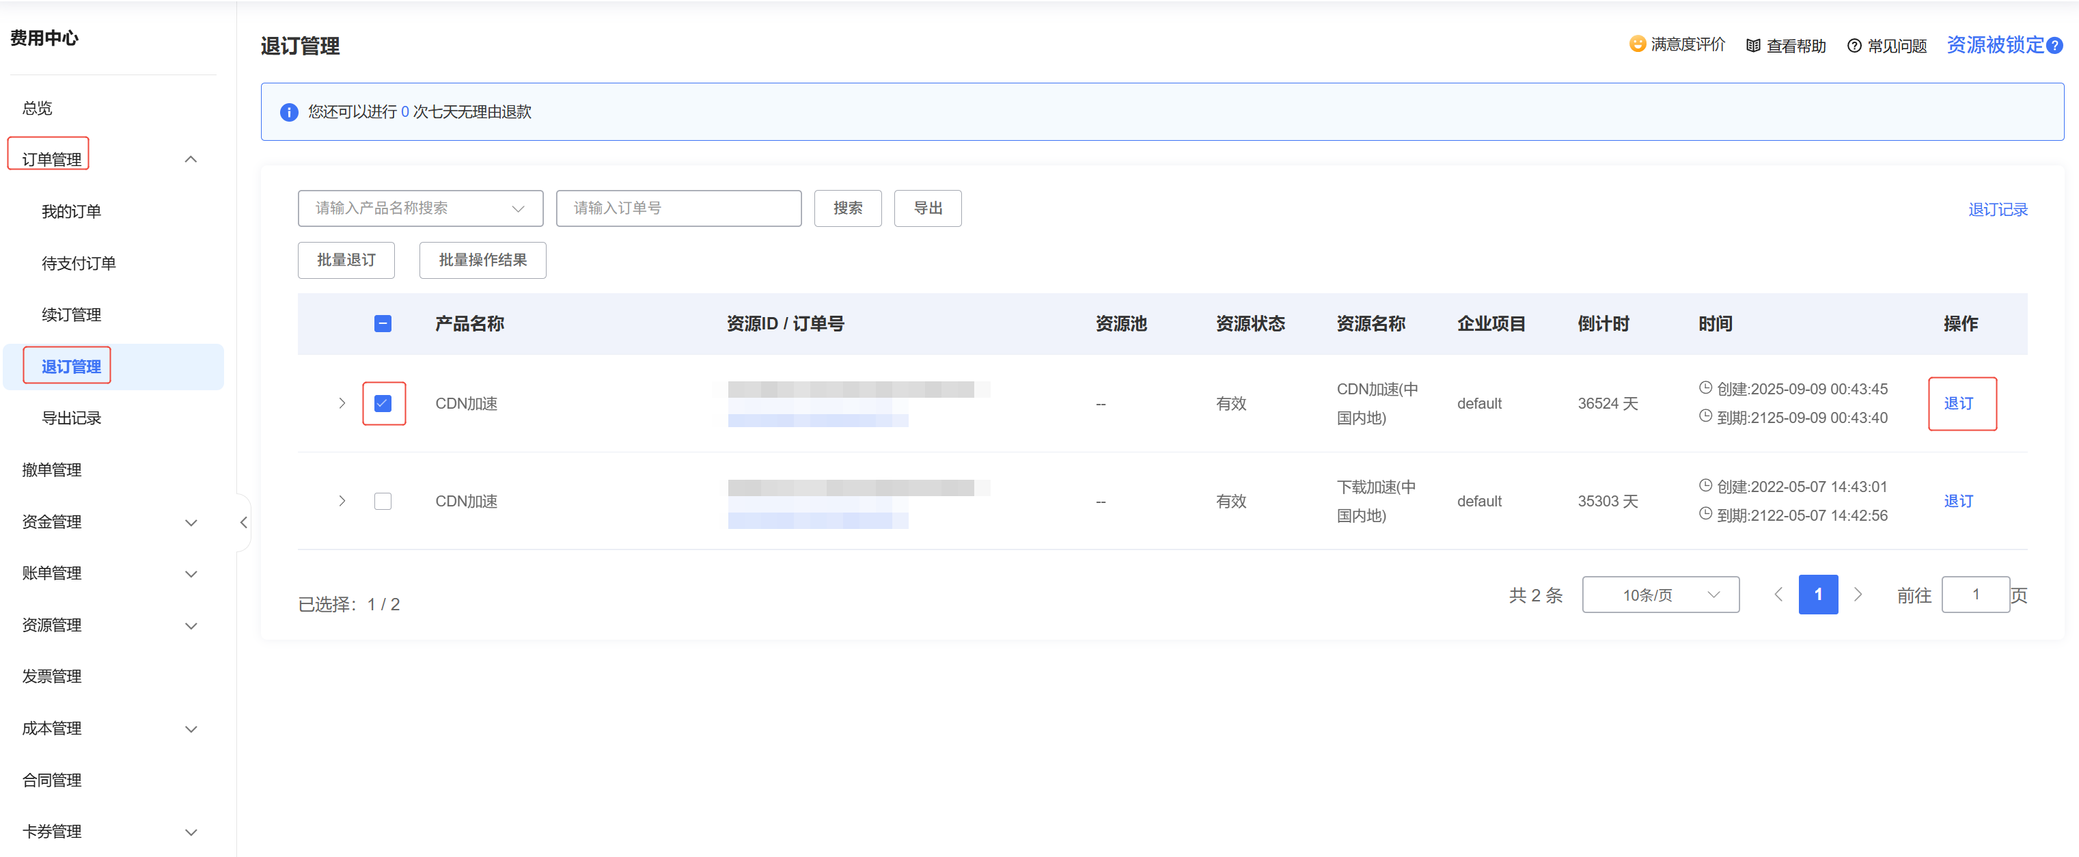This screenshot has height=857, width=2079.
Task: Expand the first CDN加速 row details
Action: (342, 403)
